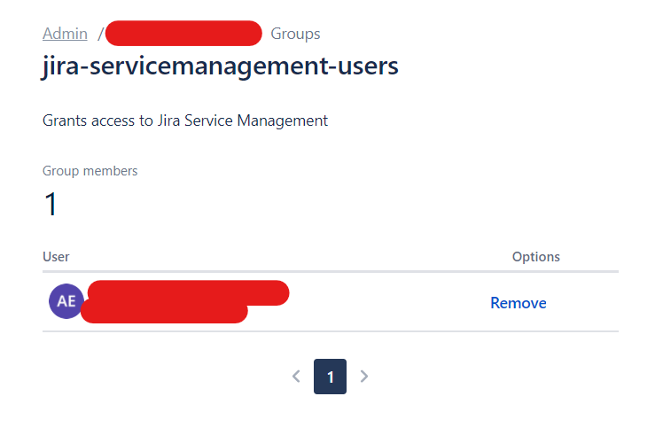Click the AE user avatar
This screenshot has width=663, height=443.
click(66, 301)
